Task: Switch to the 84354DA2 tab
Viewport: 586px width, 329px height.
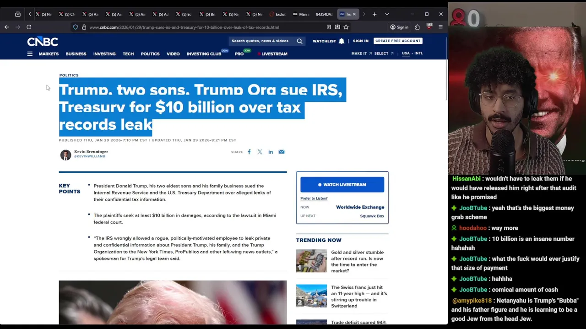Action: coord(323,14)
